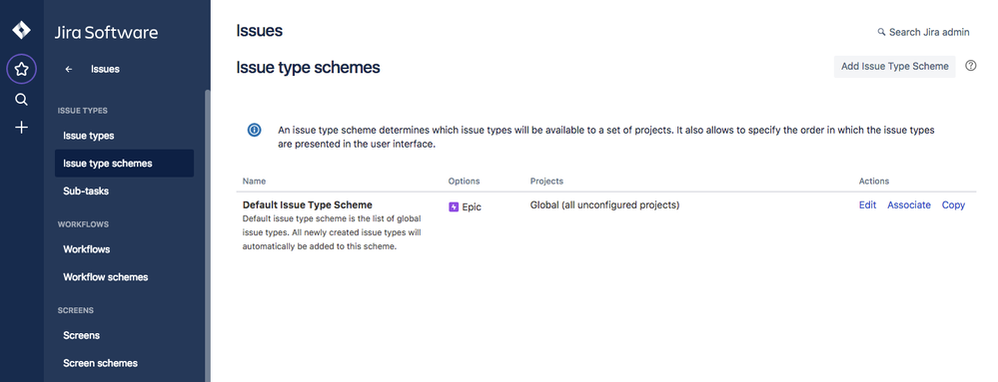This screenshot has width=998, height=382.
Task: Click Add Issue Type Scheme button
Action: (x=894, y=66)
